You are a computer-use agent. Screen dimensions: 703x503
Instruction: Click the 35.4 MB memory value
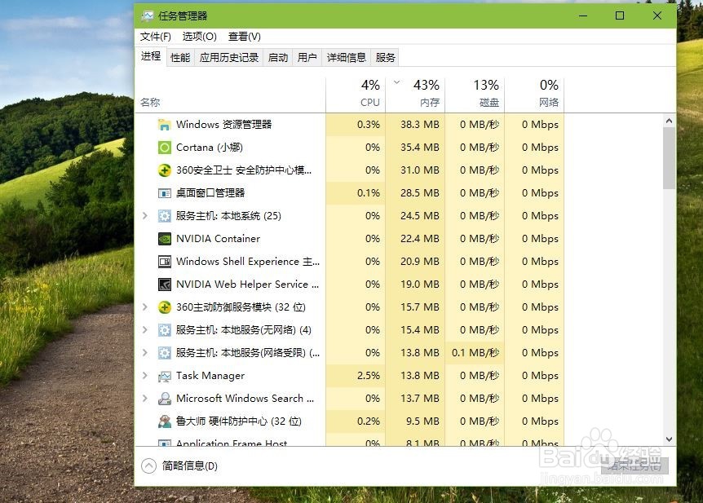pos(420,148)
